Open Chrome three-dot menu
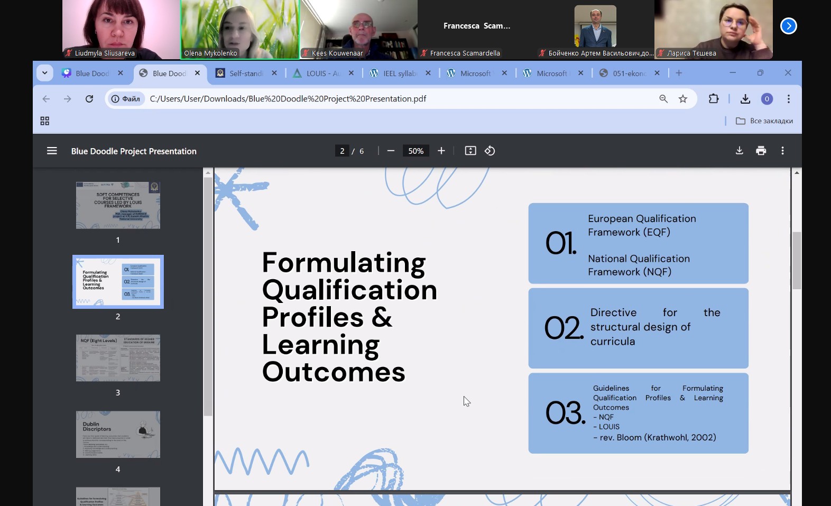The width and height of the screenshot is (831, 506). [789, 99]
